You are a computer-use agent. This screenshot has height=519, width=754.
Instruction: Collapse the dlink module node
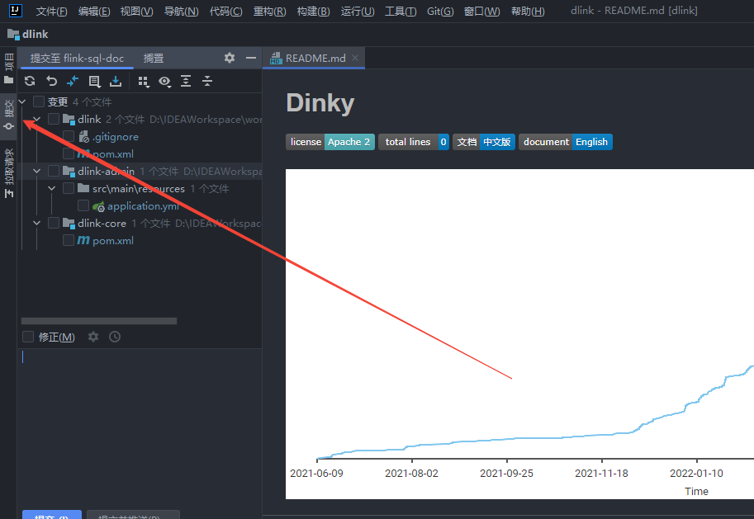37,119
